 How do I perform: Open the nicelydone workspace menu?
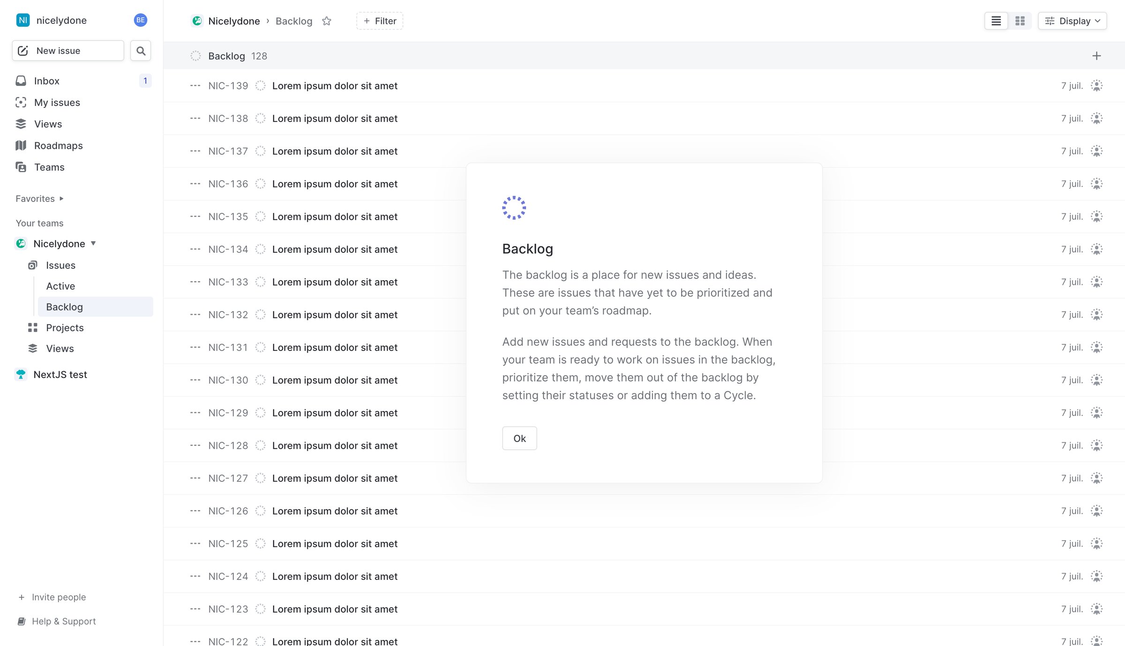[x=61, y=20]
